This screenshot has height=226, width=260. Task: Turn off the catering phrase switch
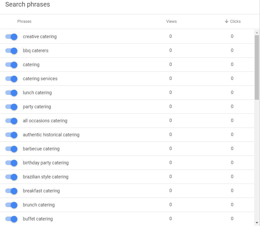pos(11,65)
